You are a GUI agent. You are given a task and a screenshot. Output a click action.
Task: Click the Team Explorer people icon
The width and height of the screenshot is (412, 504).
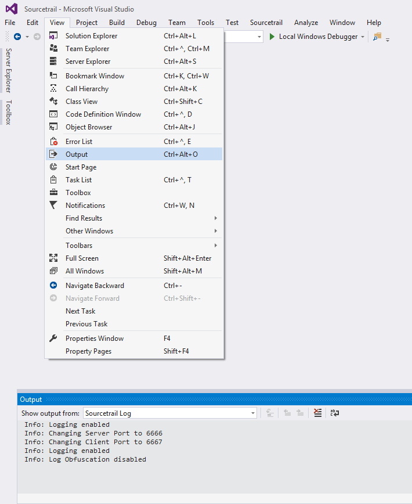[53, 49]
